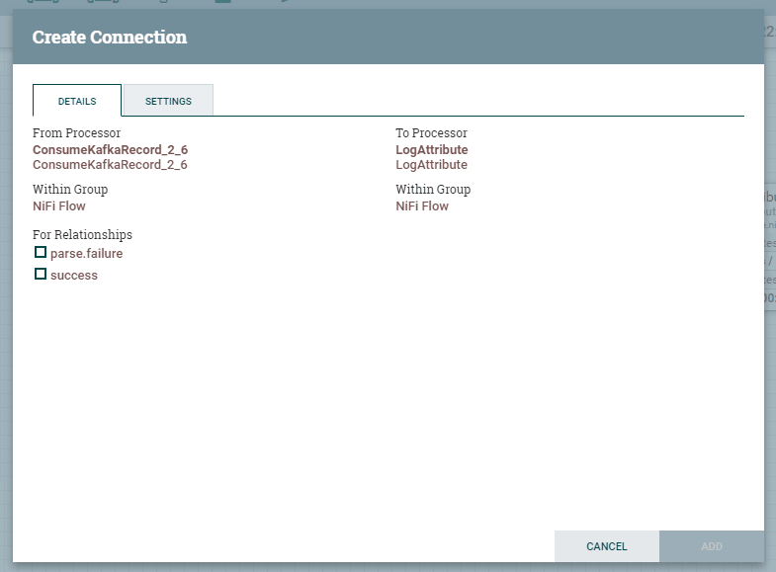Click the bold ConsumeKafkaRecord_2_6 source processor name
Image resolution: width=776 pixels, height=572 pixels.
[111, 150]
